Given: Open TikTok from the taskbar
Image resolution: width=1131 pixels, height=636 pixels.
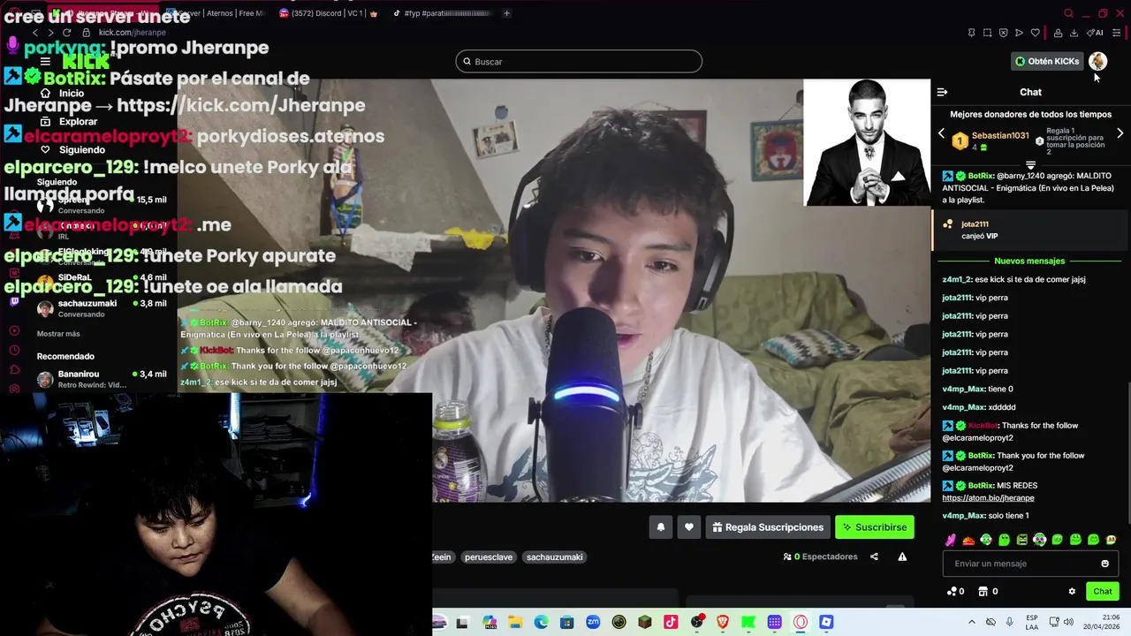Looking at the screenshot, I should coord(671,622).
